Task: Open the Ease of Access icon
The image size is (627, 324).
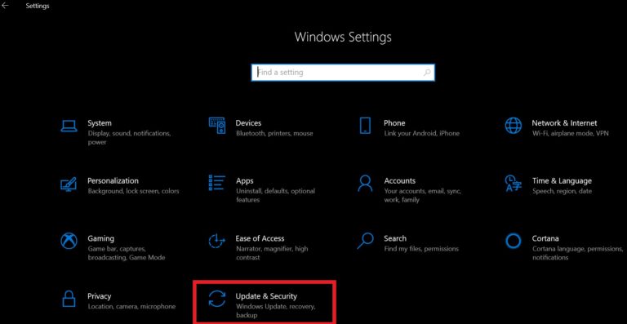Action: pyautogui.click(x=217, y=241)
